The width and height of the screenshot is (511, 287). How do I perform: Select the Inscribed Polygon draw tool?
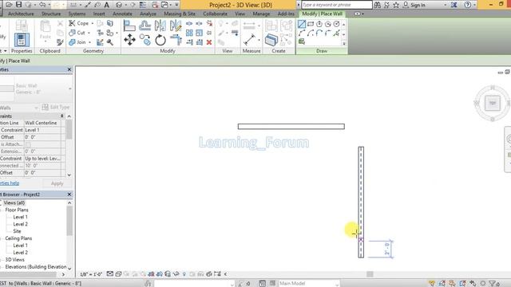(x=319, y=24)
